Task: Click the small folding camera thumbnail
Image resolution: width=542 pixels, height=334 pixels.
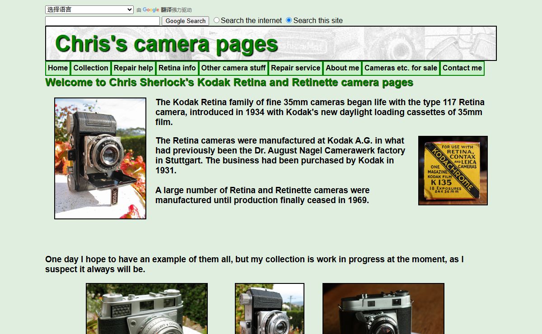Action: pos(270,309)
